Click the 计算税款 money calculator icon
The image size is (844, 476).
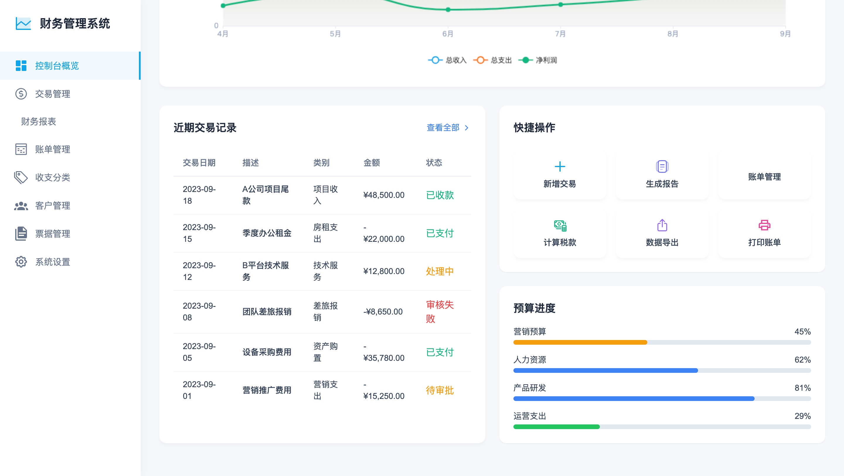560,225
